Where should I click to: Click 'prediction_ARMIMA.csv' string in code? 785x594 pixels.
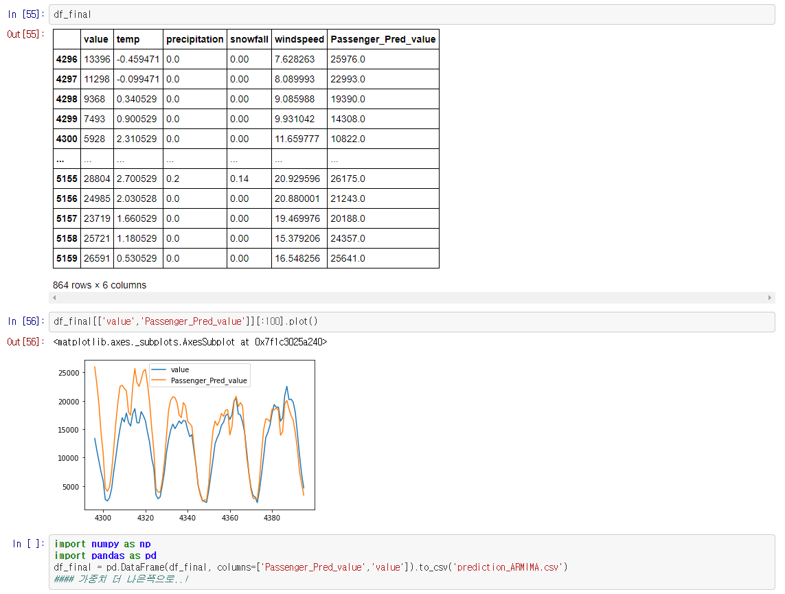(508, 567)
